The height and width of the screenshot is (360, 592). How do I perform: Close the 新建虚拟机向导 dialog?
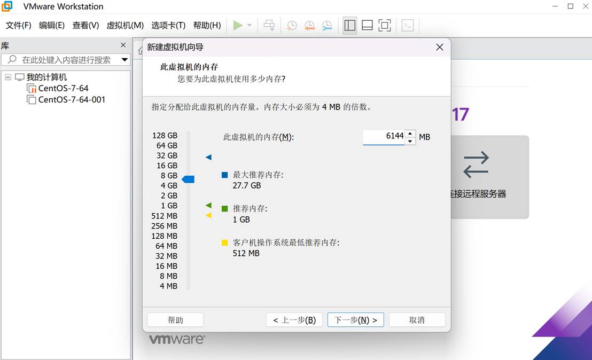coord(440,47)
